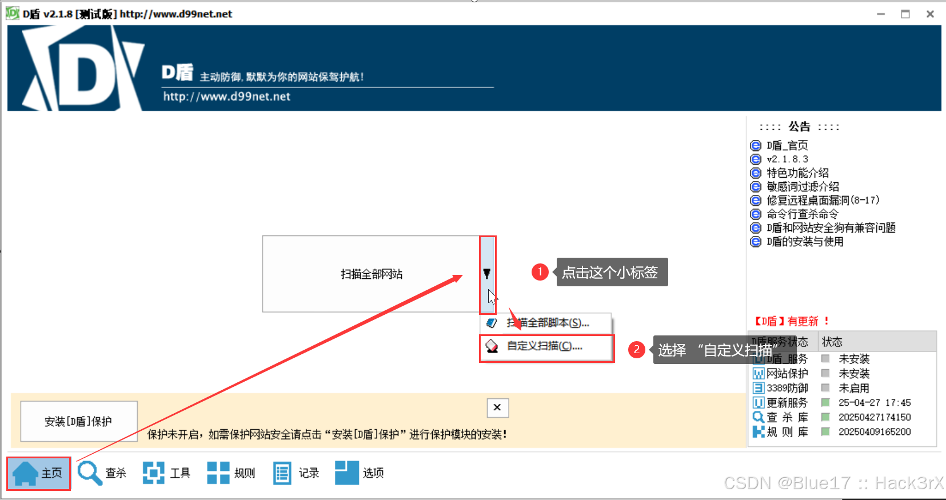The width and height of the screenshot is (946, 500).
Task: Click the IE icon beside v2.1.8.3
Action: coord(756,159)
